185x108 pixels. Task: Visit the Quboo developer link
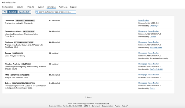point(152,88)
